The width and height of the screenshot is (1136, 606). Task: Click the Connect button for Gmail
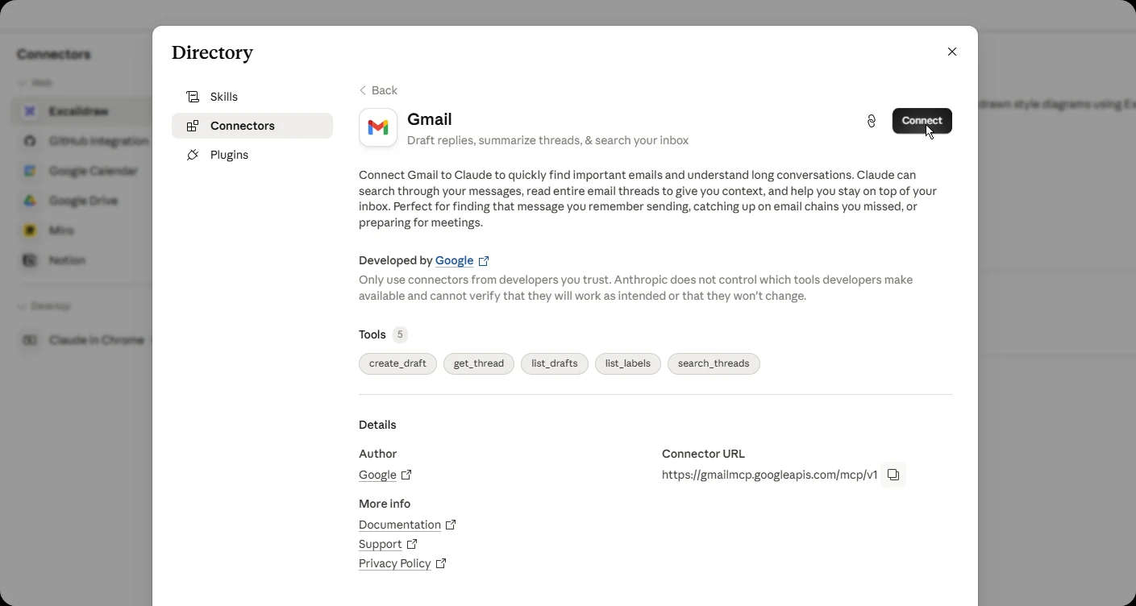(x=922, y=121)
